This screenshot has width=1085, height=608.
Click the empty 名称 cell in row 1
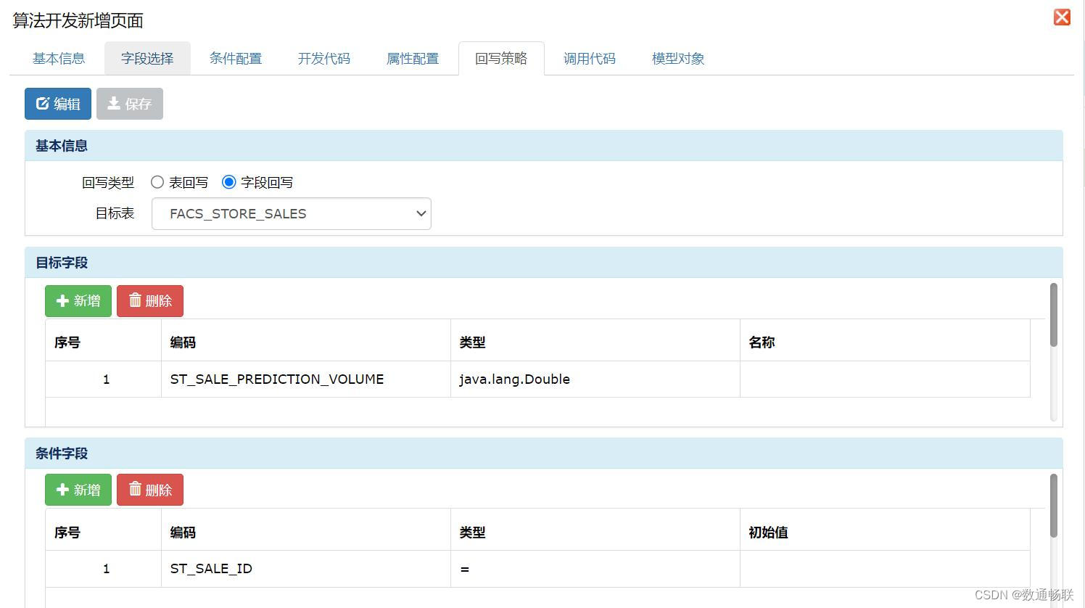[x=885, y=379]
